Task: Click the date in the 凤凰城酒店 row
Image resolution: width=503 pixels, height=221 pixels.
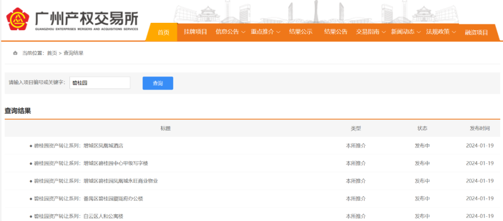Action: (480, 145)
